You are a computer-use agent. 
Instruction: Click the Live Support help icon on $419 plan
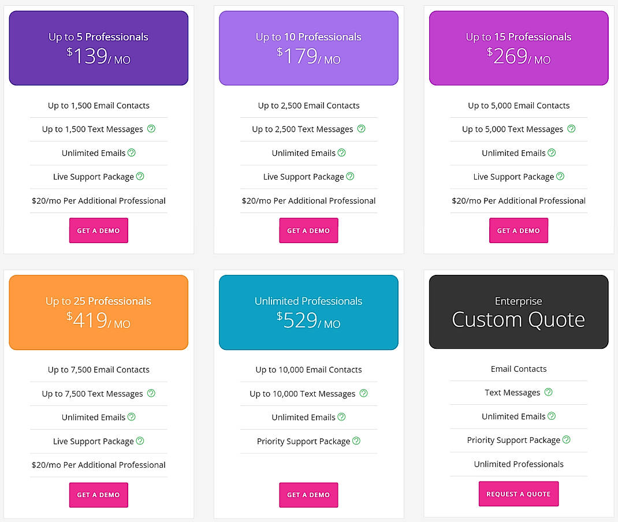(139, 441)
